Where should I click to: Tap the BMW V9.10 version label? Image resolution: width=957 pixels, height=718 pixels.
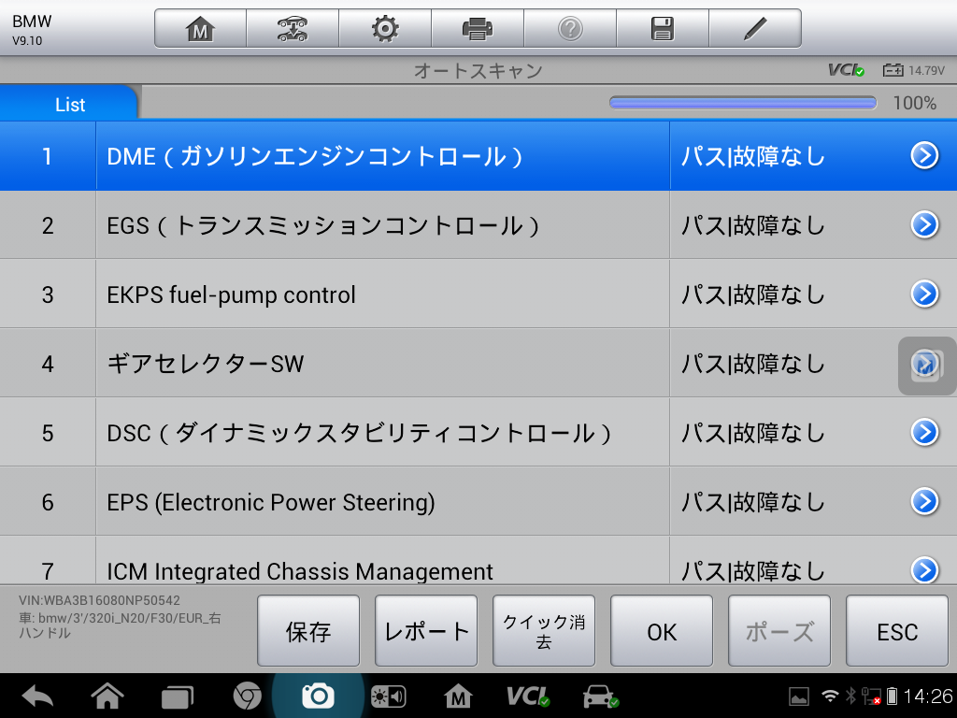[32, 29]
